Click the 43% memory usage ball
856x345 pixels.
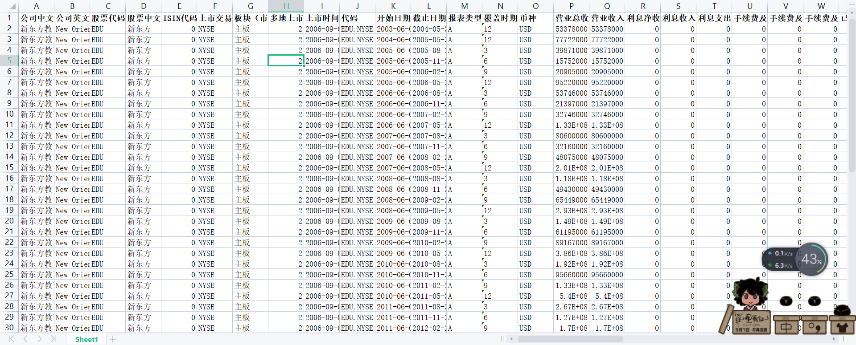click(811, 259)
